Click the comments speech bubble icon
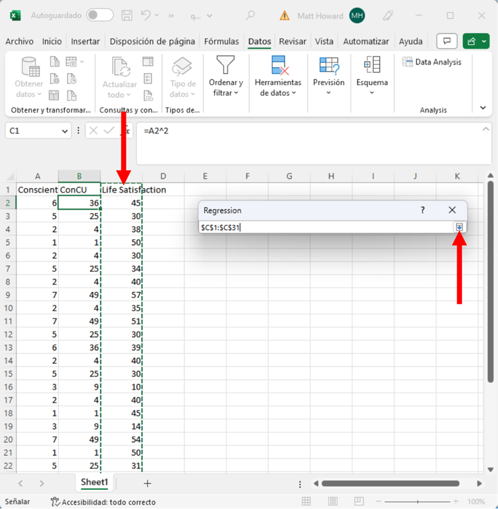The height and width of the screenshot is (509, 498). pos(447,41)
